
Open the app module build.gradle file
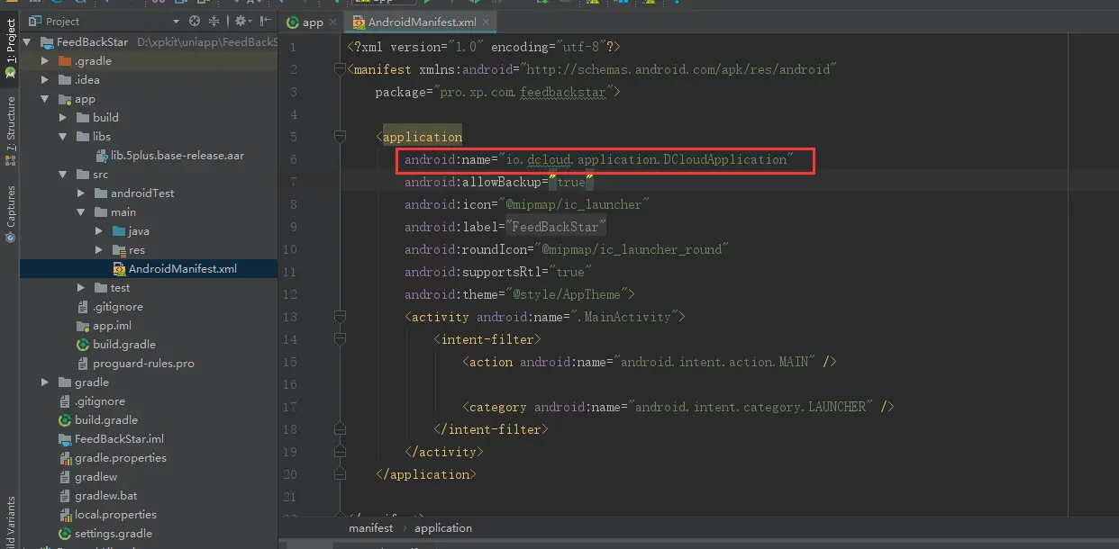click(x=123, y=345)
